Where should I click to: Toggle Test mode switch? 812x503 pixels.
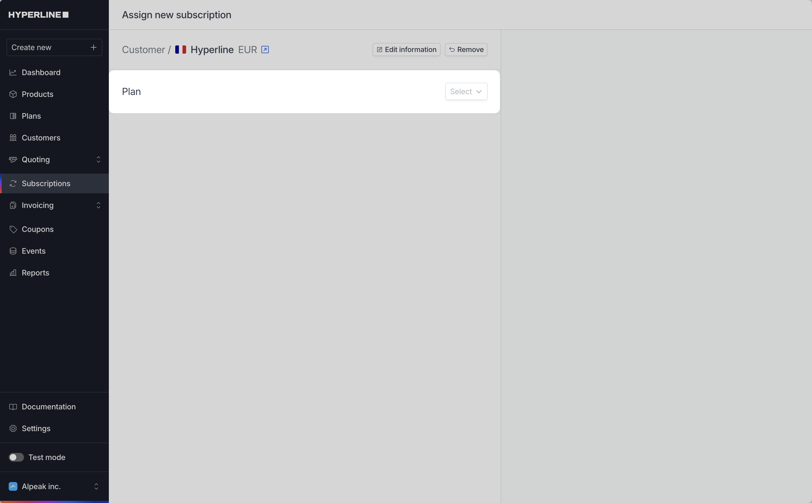16,457
